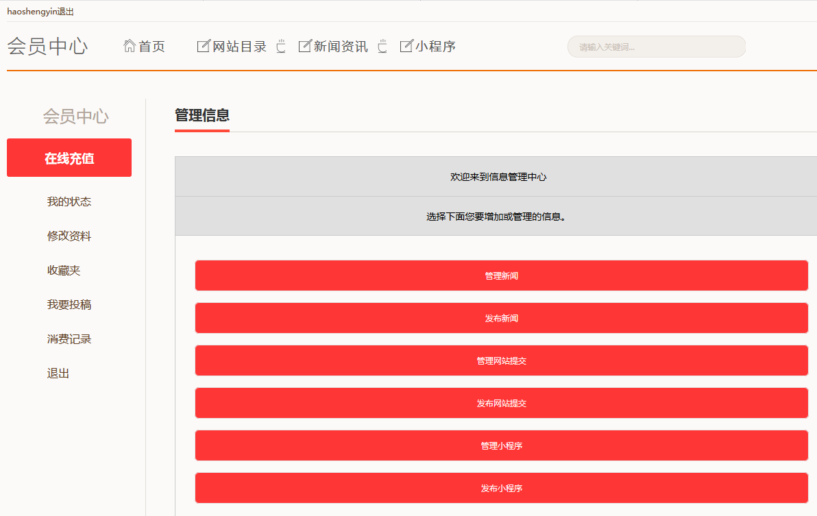Viewport: 817px width, 516px height.
Task: Click the edit icon before 网站目录
Action: coord(204,46)
